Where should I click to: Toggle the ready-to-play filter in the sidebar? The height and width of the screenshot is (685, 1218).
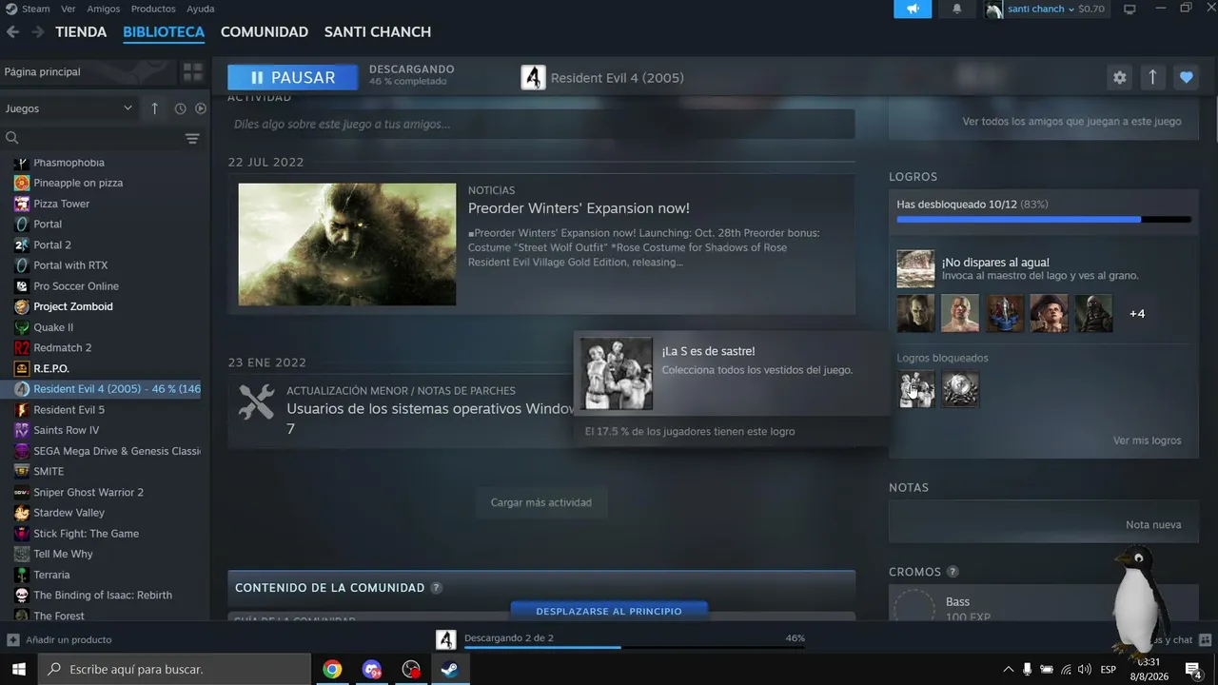[201, 108]
